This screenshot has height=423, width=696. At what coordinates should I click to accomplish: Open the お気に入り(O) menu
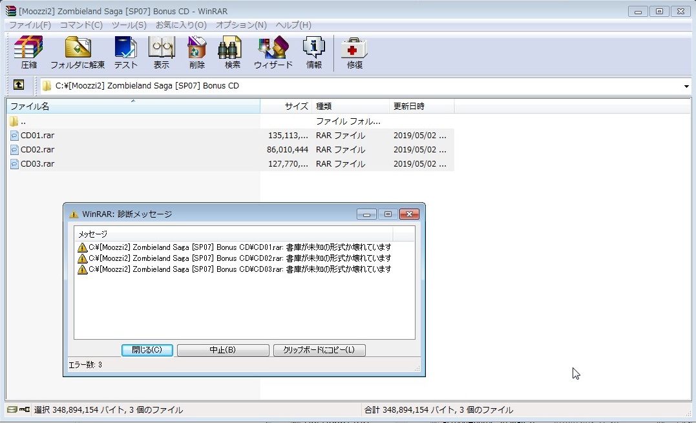coord(181,25)
